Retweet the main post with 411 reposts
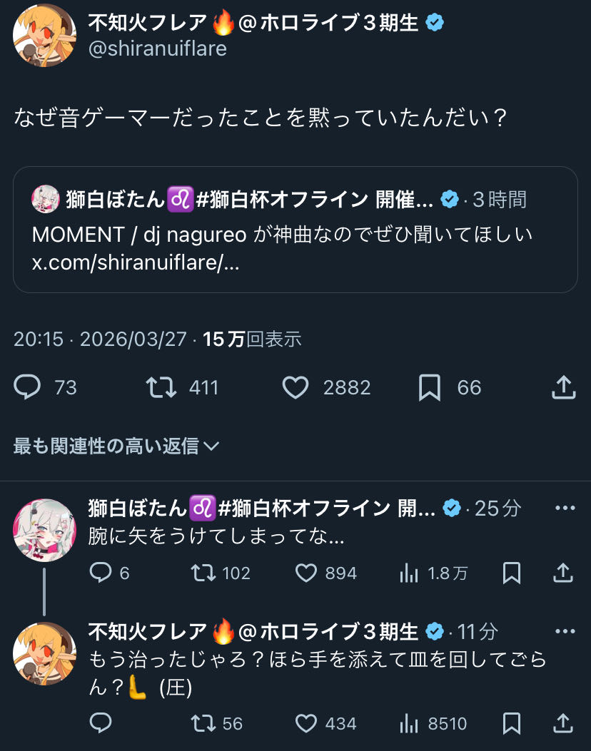This screenshot has width=591, height=751. click(161, 387)
